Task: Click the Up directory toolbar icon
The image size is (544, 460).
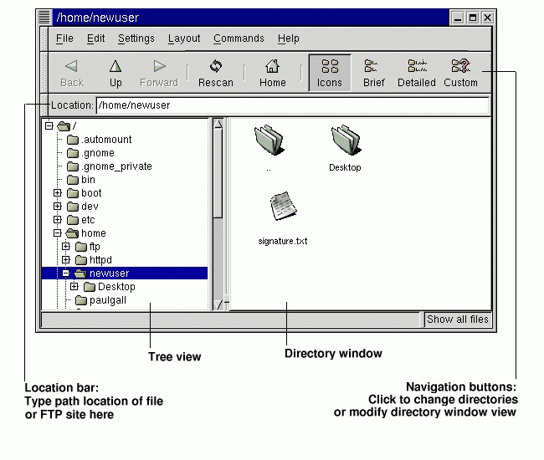Action: pyautogui.click(x=115, y=67)
